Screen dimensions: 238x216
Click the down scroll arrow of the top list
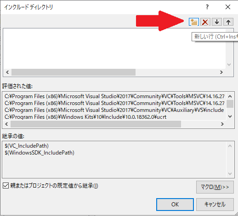pyautogui.click(x=229, y=65)
